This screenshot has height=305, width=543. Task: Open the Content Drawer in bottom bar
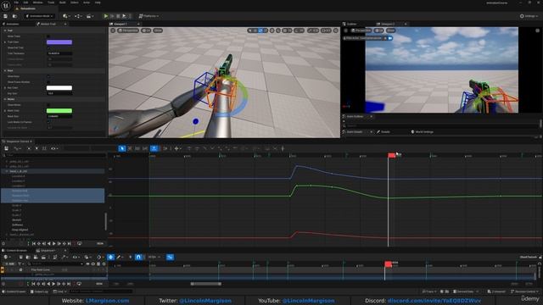point(14,291)
